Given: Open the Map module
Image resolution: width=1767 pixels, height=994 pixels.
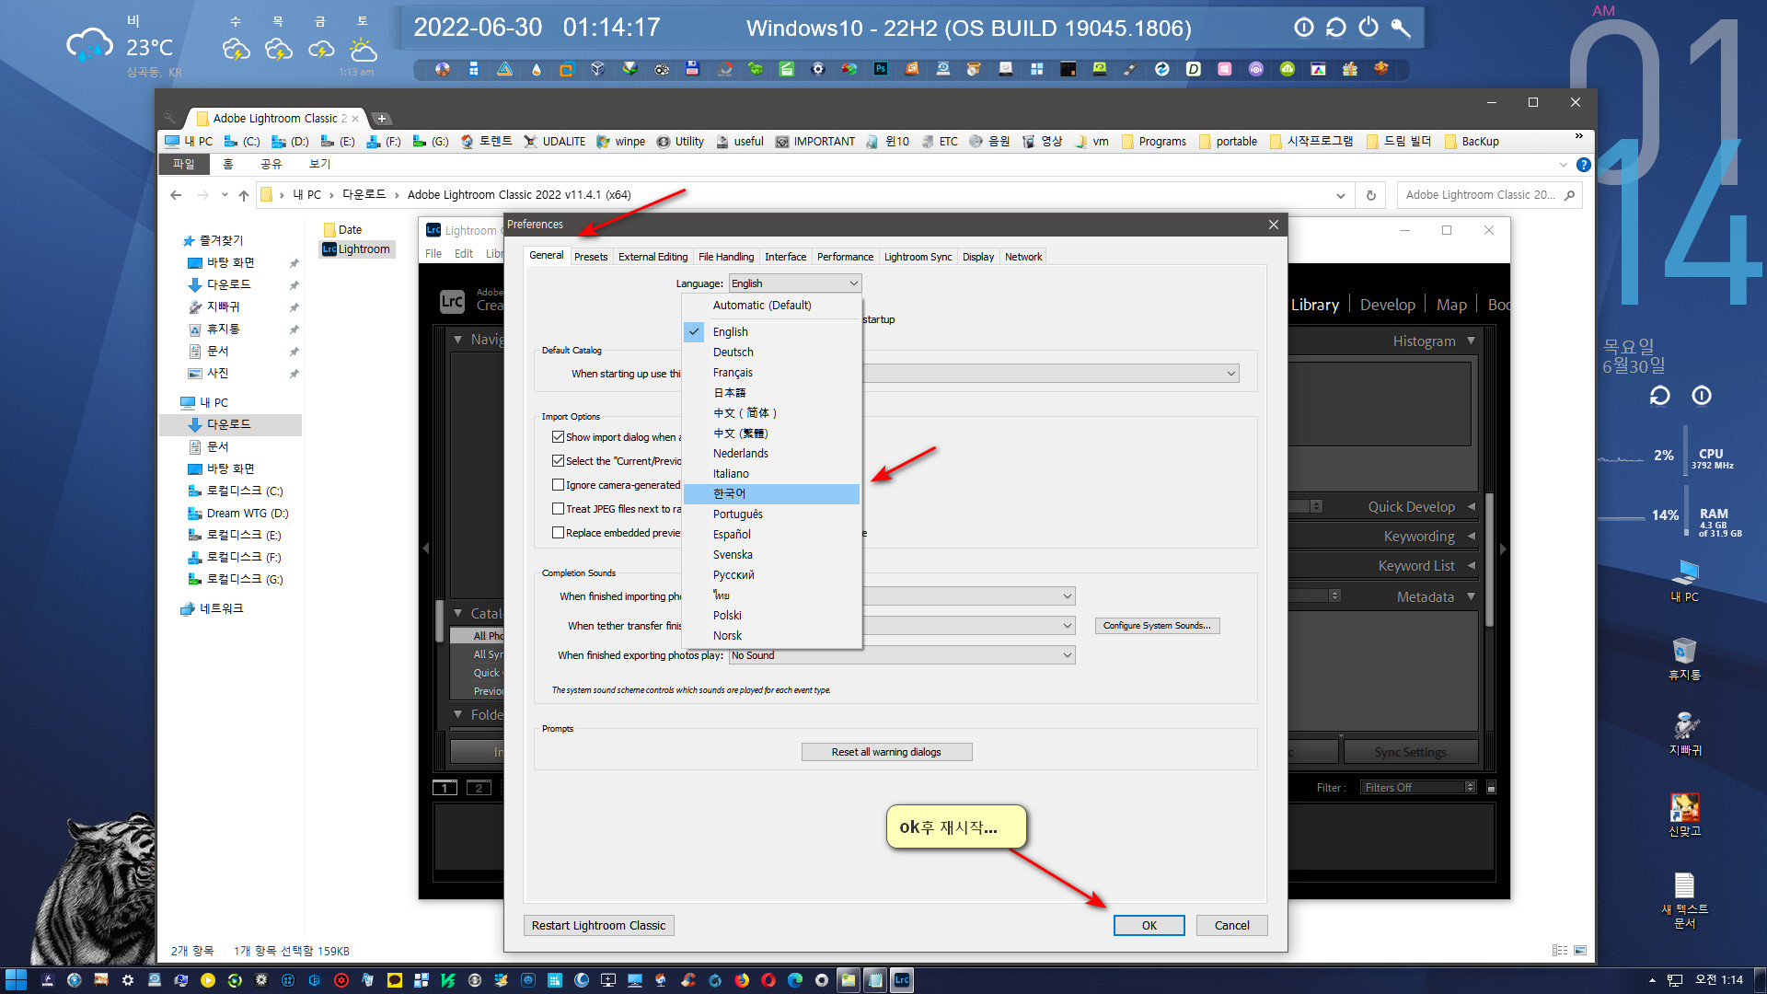Looking at the screenshot, I should 1451,305.
